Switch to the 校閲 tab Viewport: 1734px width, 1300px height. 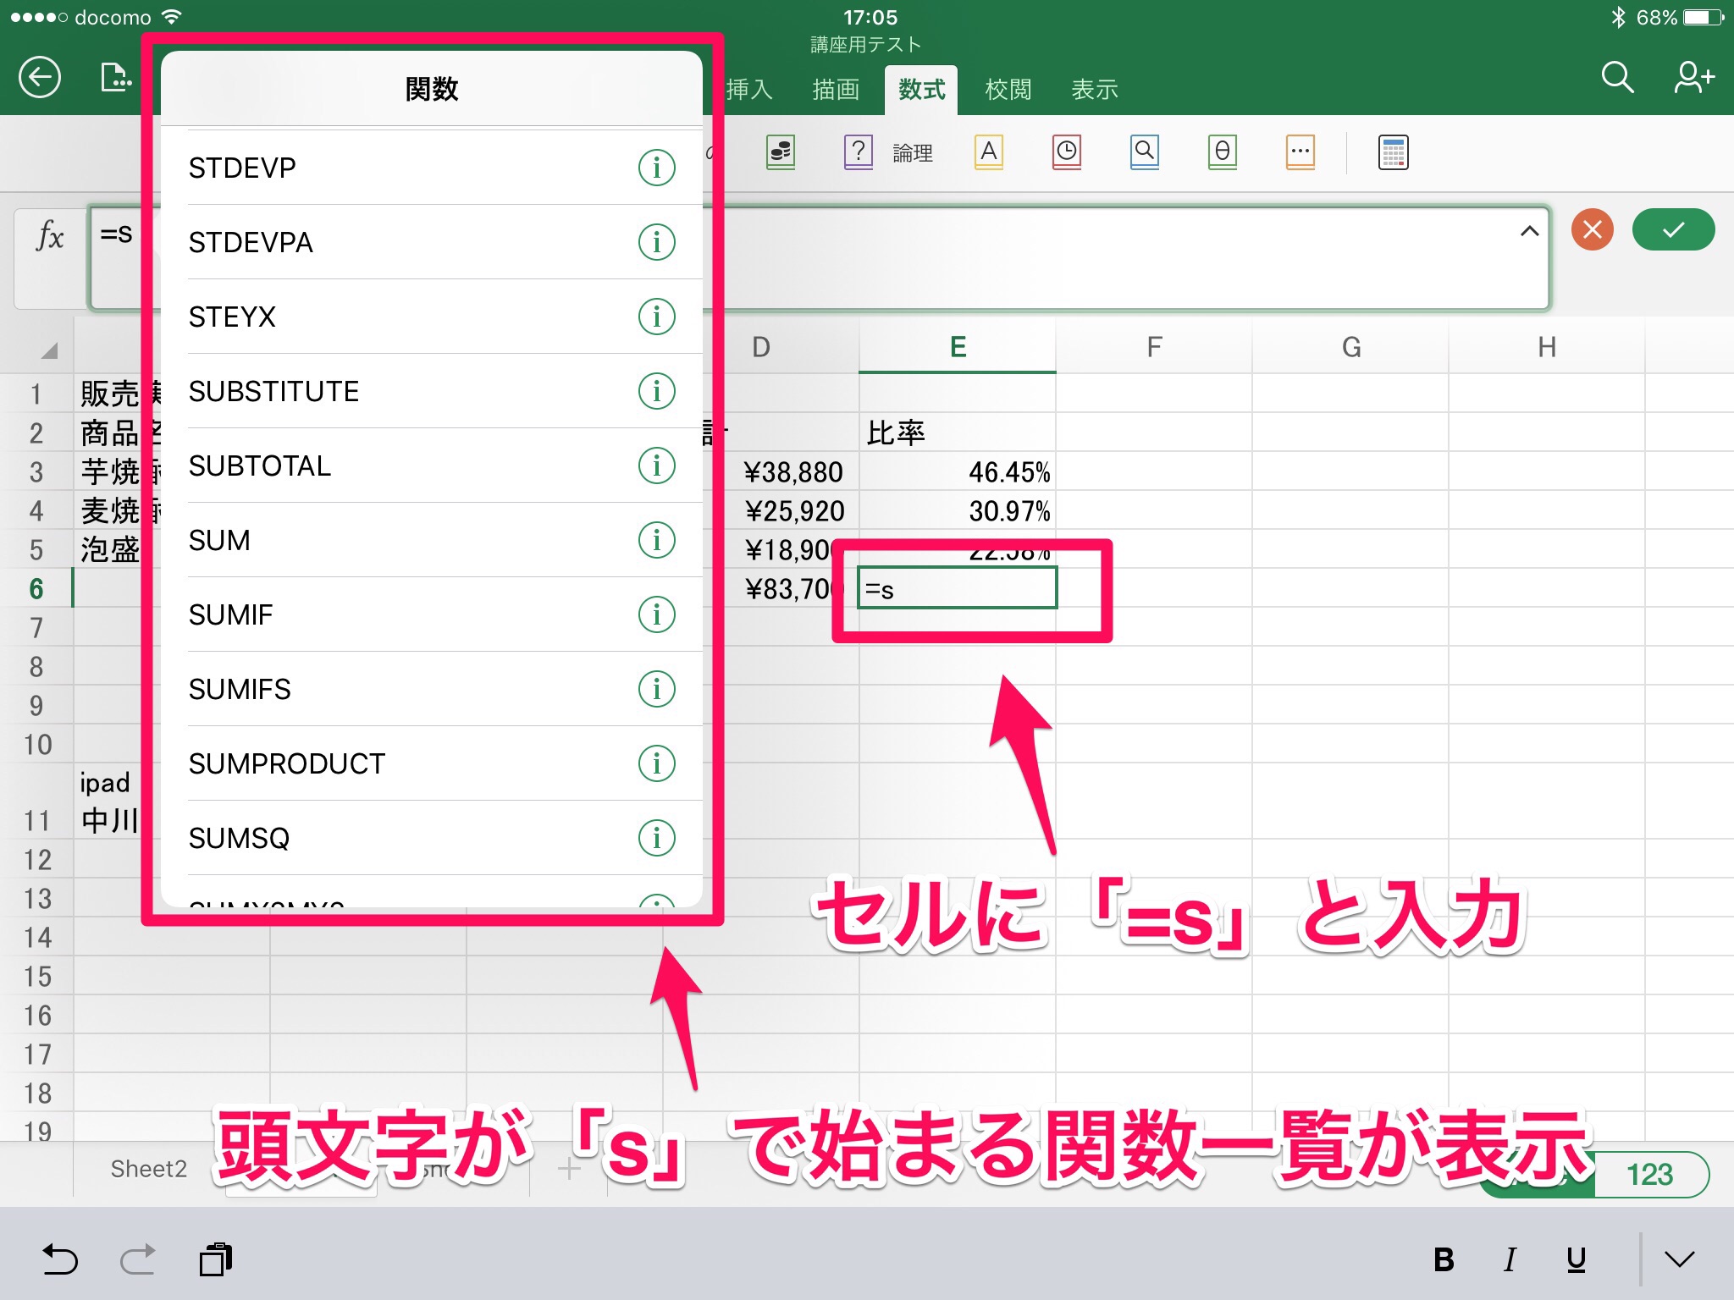pyautogui.click(x=1008, y=90)
